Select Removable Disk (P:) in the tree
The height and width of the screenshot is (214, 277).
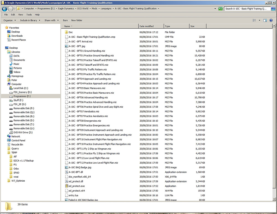pyautogui.click(x=24, y=108)
